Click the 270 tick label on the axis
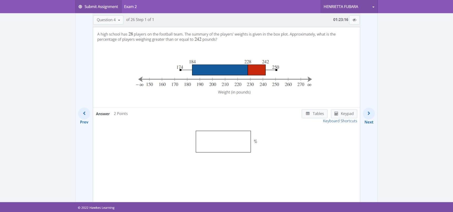Image resolution: width=453 pixels, height=212 pixels. [x=301, y=84]
